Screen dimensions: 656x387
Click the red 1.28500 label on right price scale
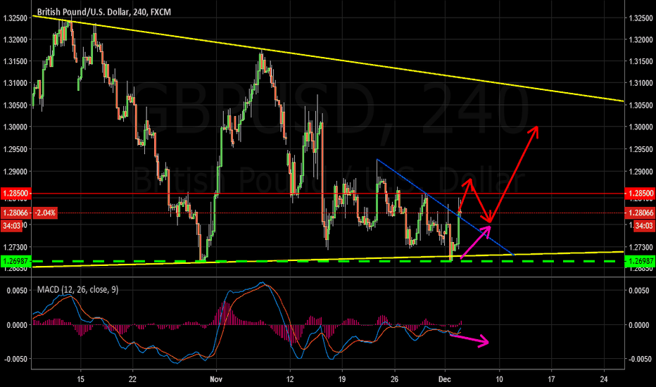pos(640,193)
